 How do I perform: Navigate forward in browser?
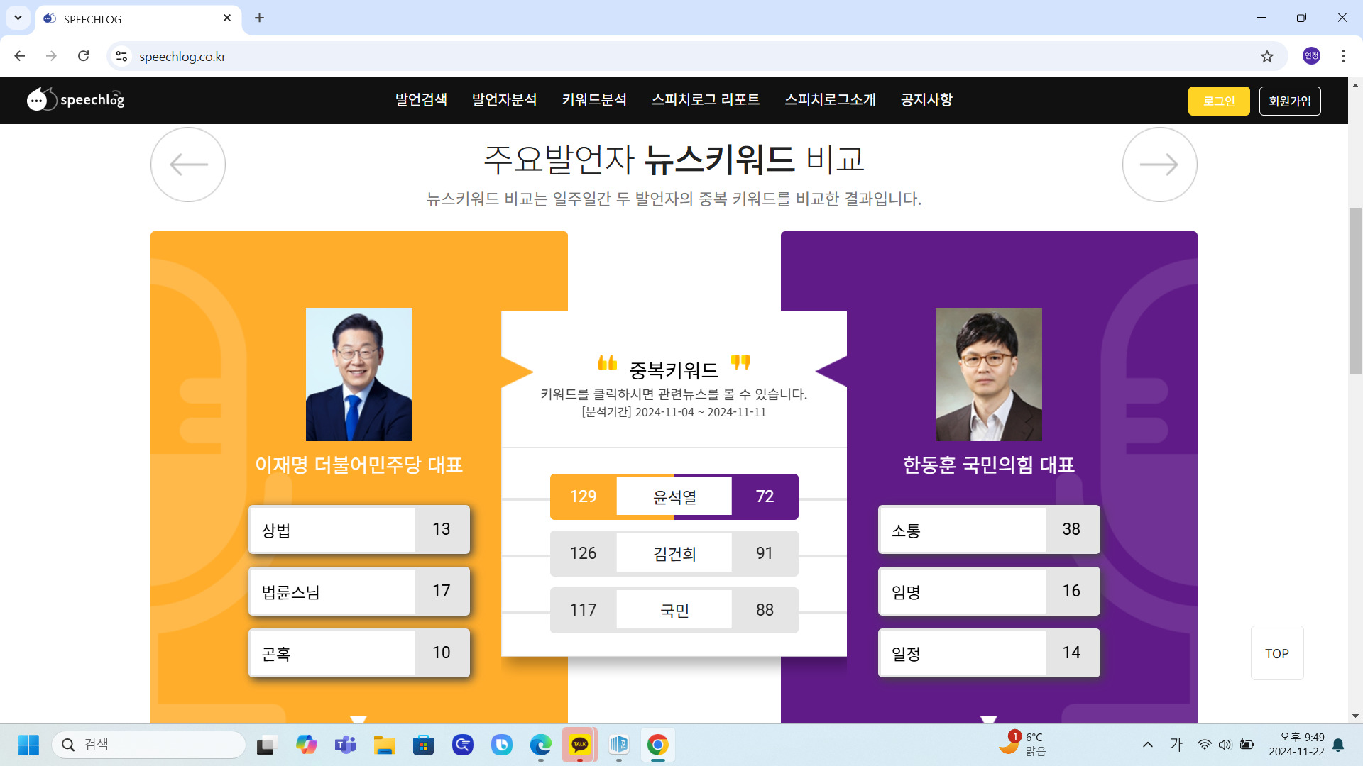(x=51, y=56)
